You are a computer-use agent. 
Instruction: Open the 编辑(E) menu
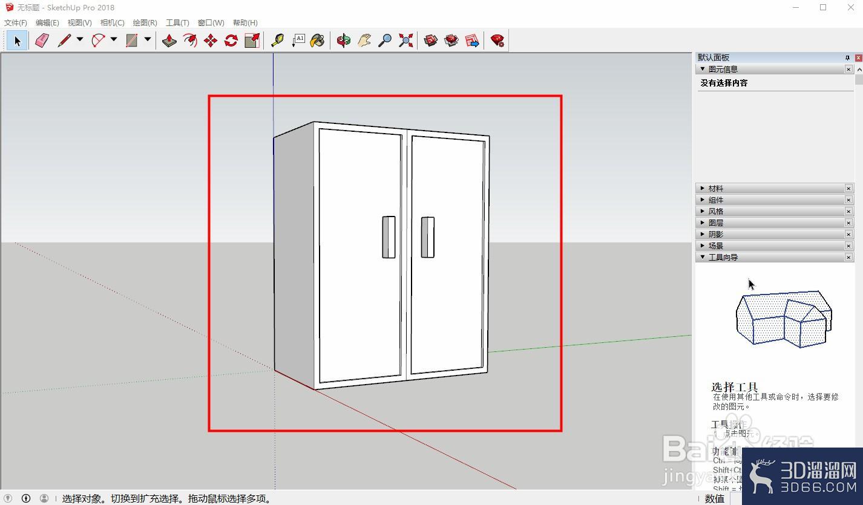click(47, 23)
